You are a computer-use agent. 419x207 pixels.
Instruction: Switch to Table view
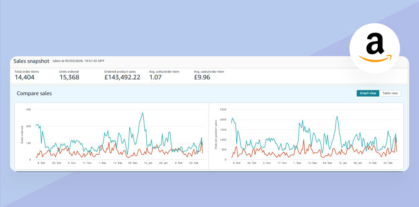point(390,93)
